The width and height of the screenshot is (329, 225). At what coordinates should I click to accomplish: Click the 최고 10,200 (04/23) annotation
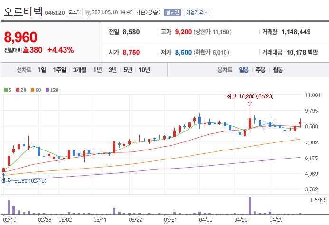250,96
